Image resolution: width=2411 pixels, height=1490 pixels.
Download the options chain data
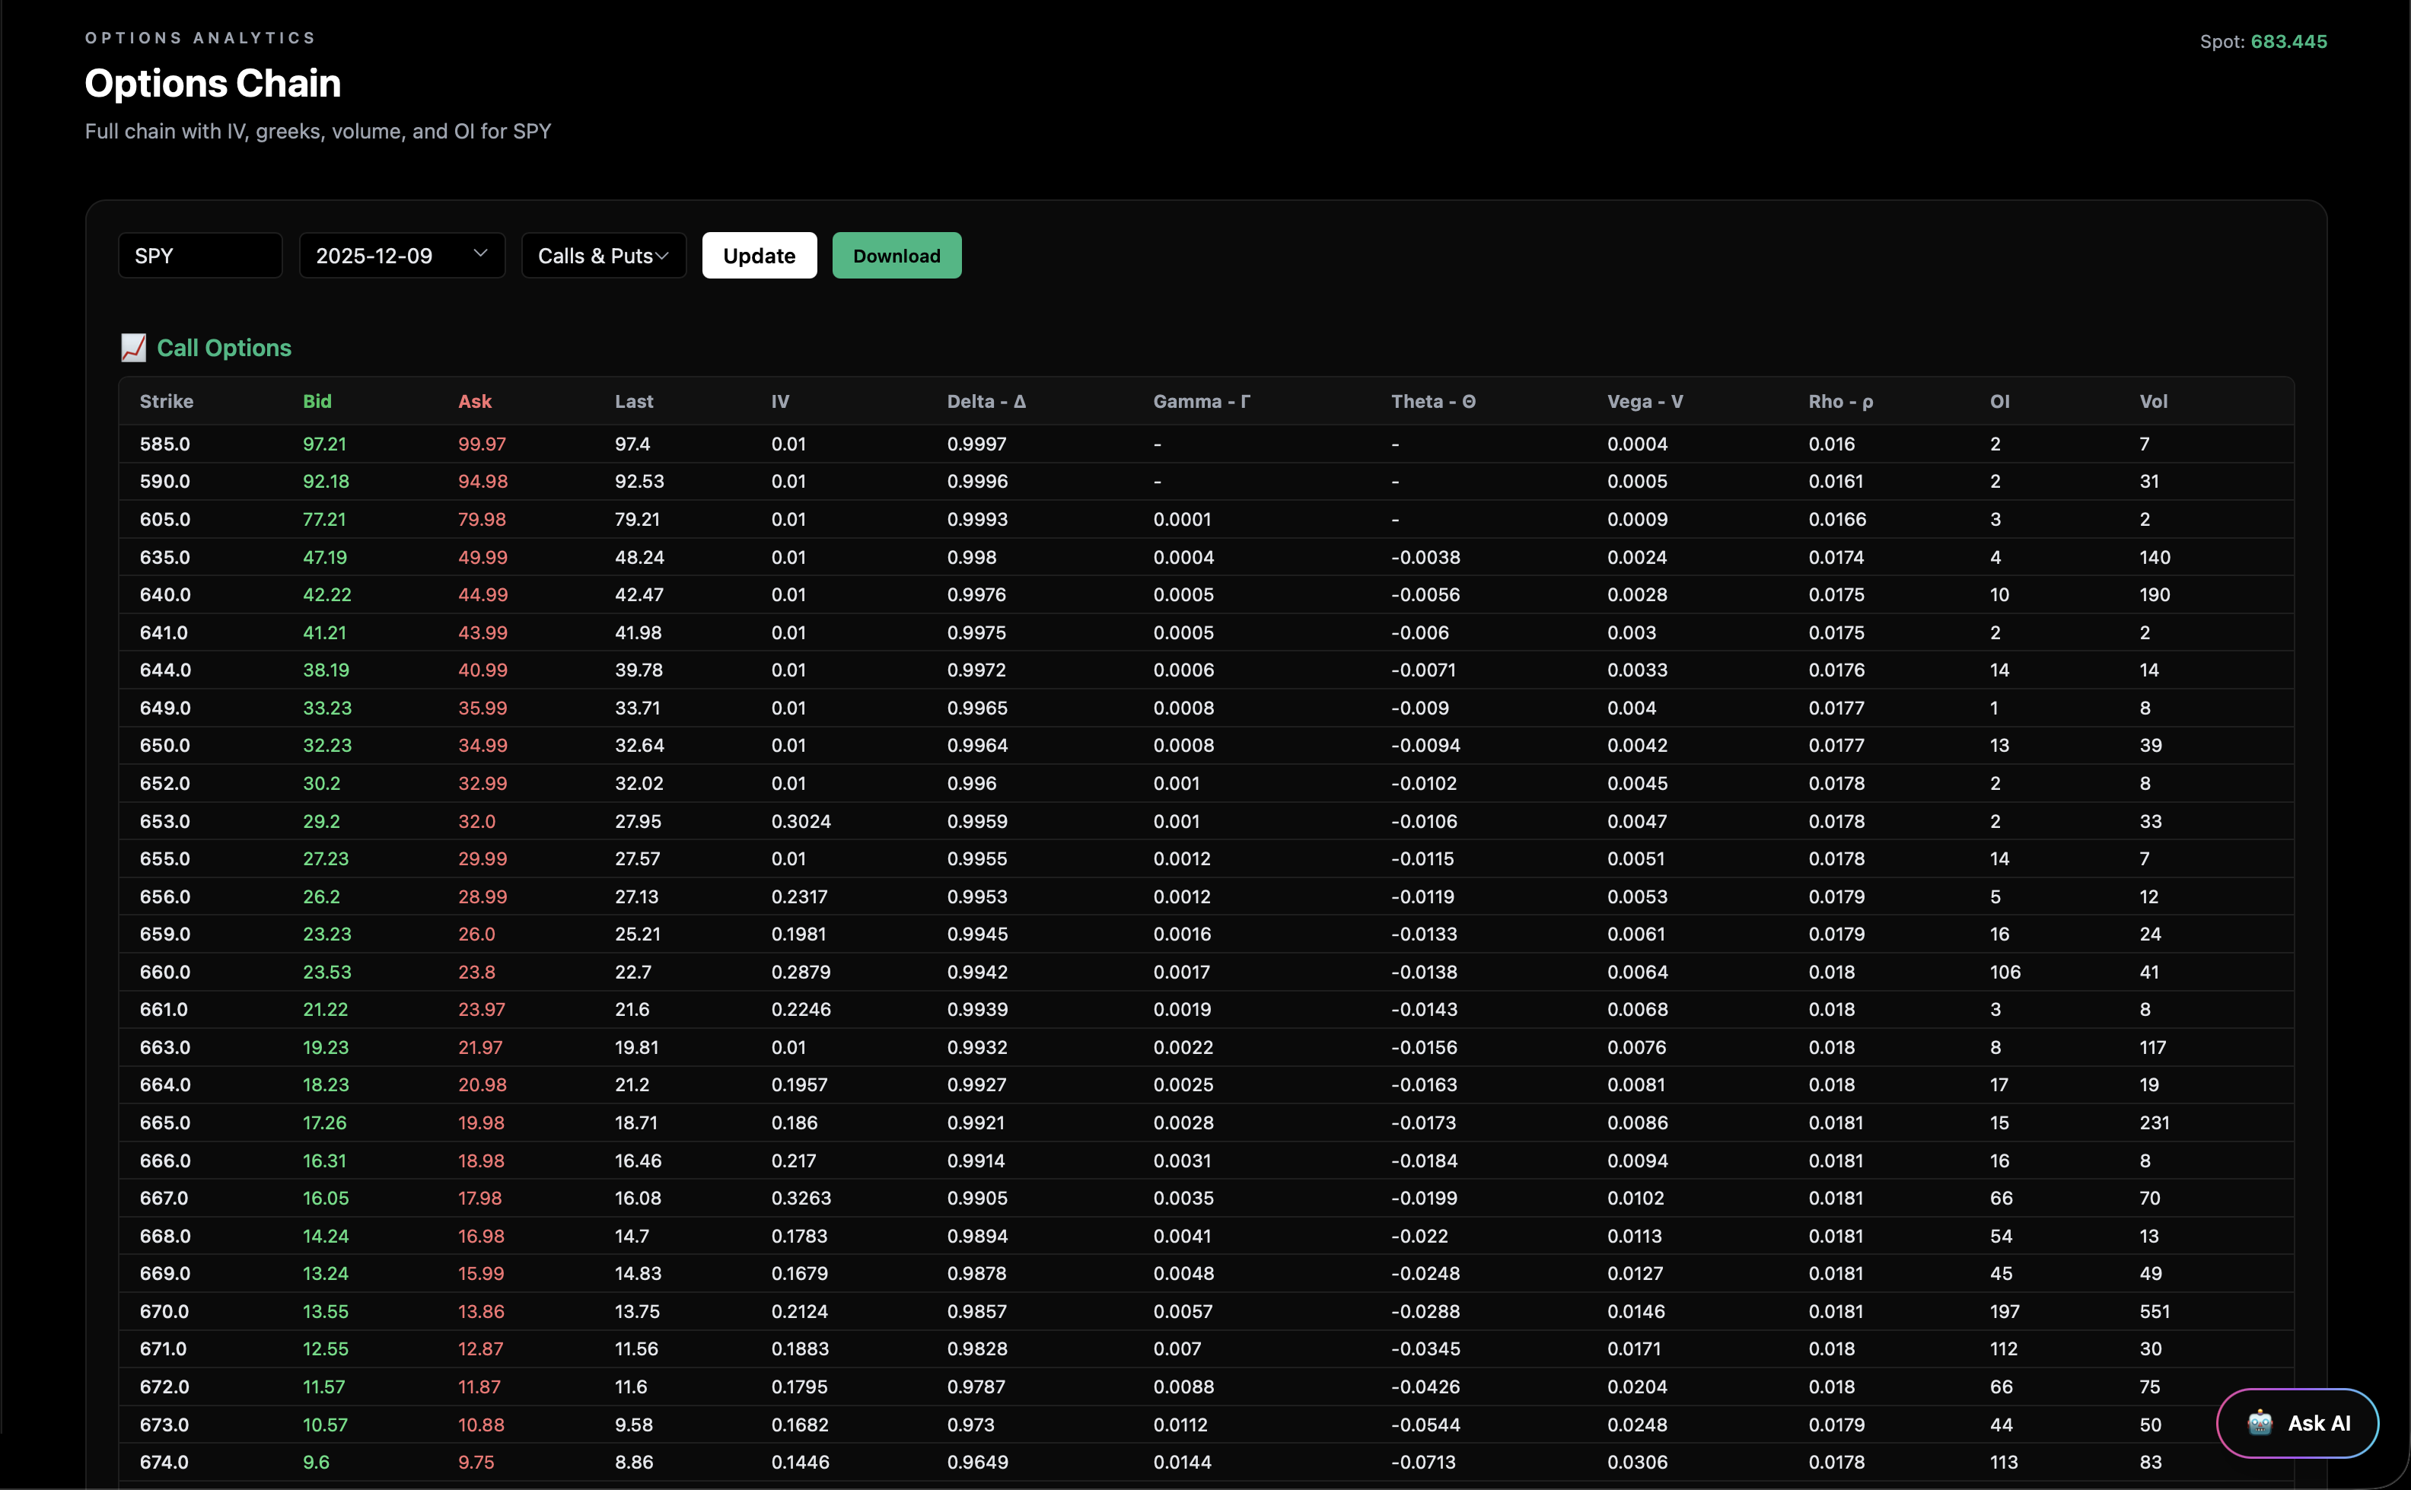(896, 255)
